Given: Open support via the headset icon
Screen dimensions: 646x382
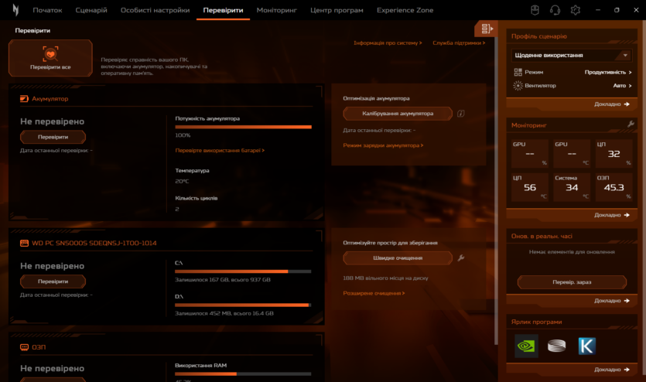Looking at the screenshot, I should [555, 10].
